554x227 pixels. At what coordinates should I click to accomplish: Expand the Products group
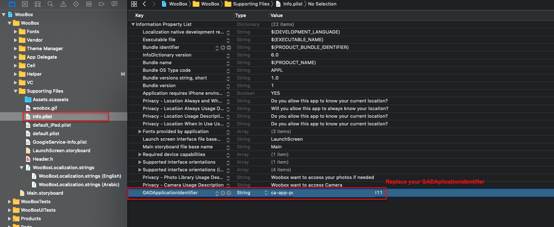click(10, 218)
